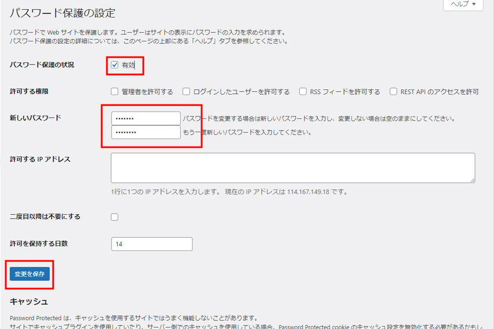The width and height of the screenshot is (494, 329).
Task: Click the 許可を保持する日数 row label
Action: [x=39, y=244]
